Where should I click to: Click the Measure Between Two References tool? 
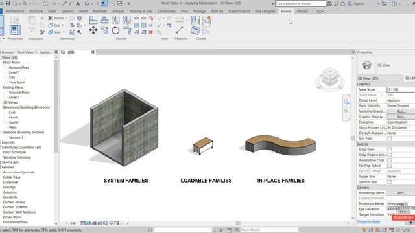coord(179,30)
